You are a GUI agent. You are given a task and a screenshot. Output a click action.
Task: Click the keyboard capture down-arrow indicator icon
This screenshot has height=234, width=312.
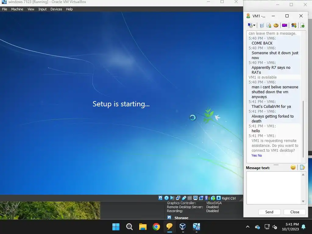(x=218, y=198)
